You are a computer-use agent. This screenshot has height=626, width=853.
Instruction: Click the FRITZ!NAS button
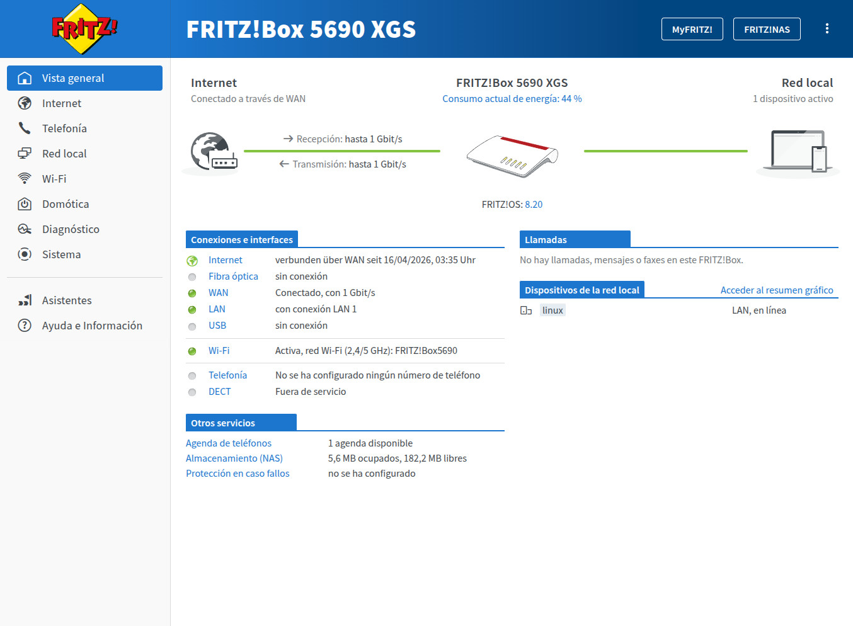(x=767, y=29)
